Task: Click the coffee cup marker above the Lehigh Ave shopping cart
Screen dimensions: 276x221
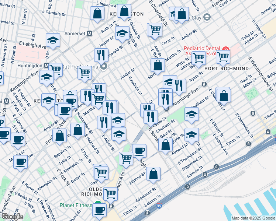Action: click(139, 152)
